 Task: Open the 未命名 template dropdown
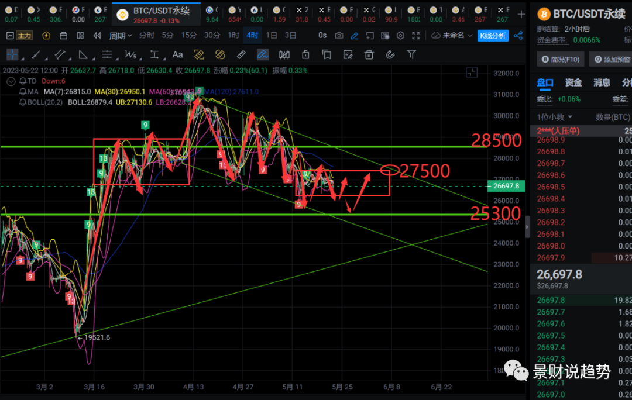click(451, 36)
